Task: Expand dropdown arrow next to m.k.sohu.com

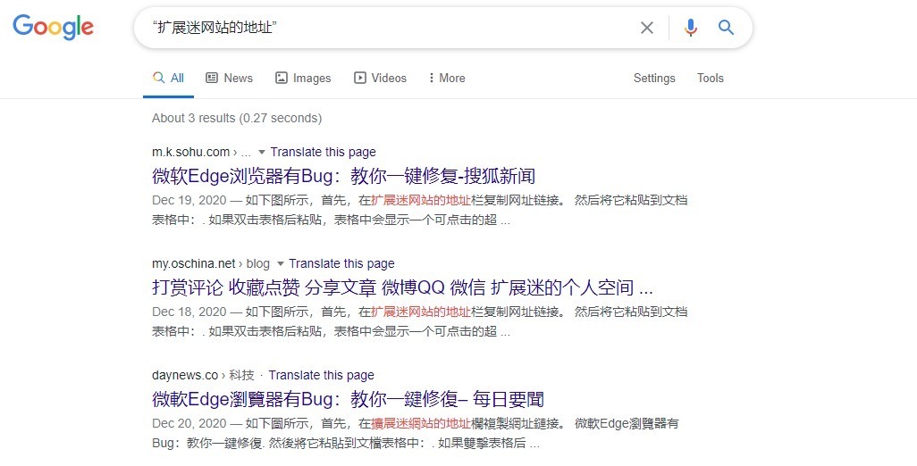Action: tap(261, 153)
